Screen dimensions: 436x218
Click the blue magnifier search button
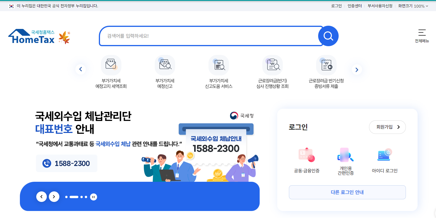[x=328, y=36]
